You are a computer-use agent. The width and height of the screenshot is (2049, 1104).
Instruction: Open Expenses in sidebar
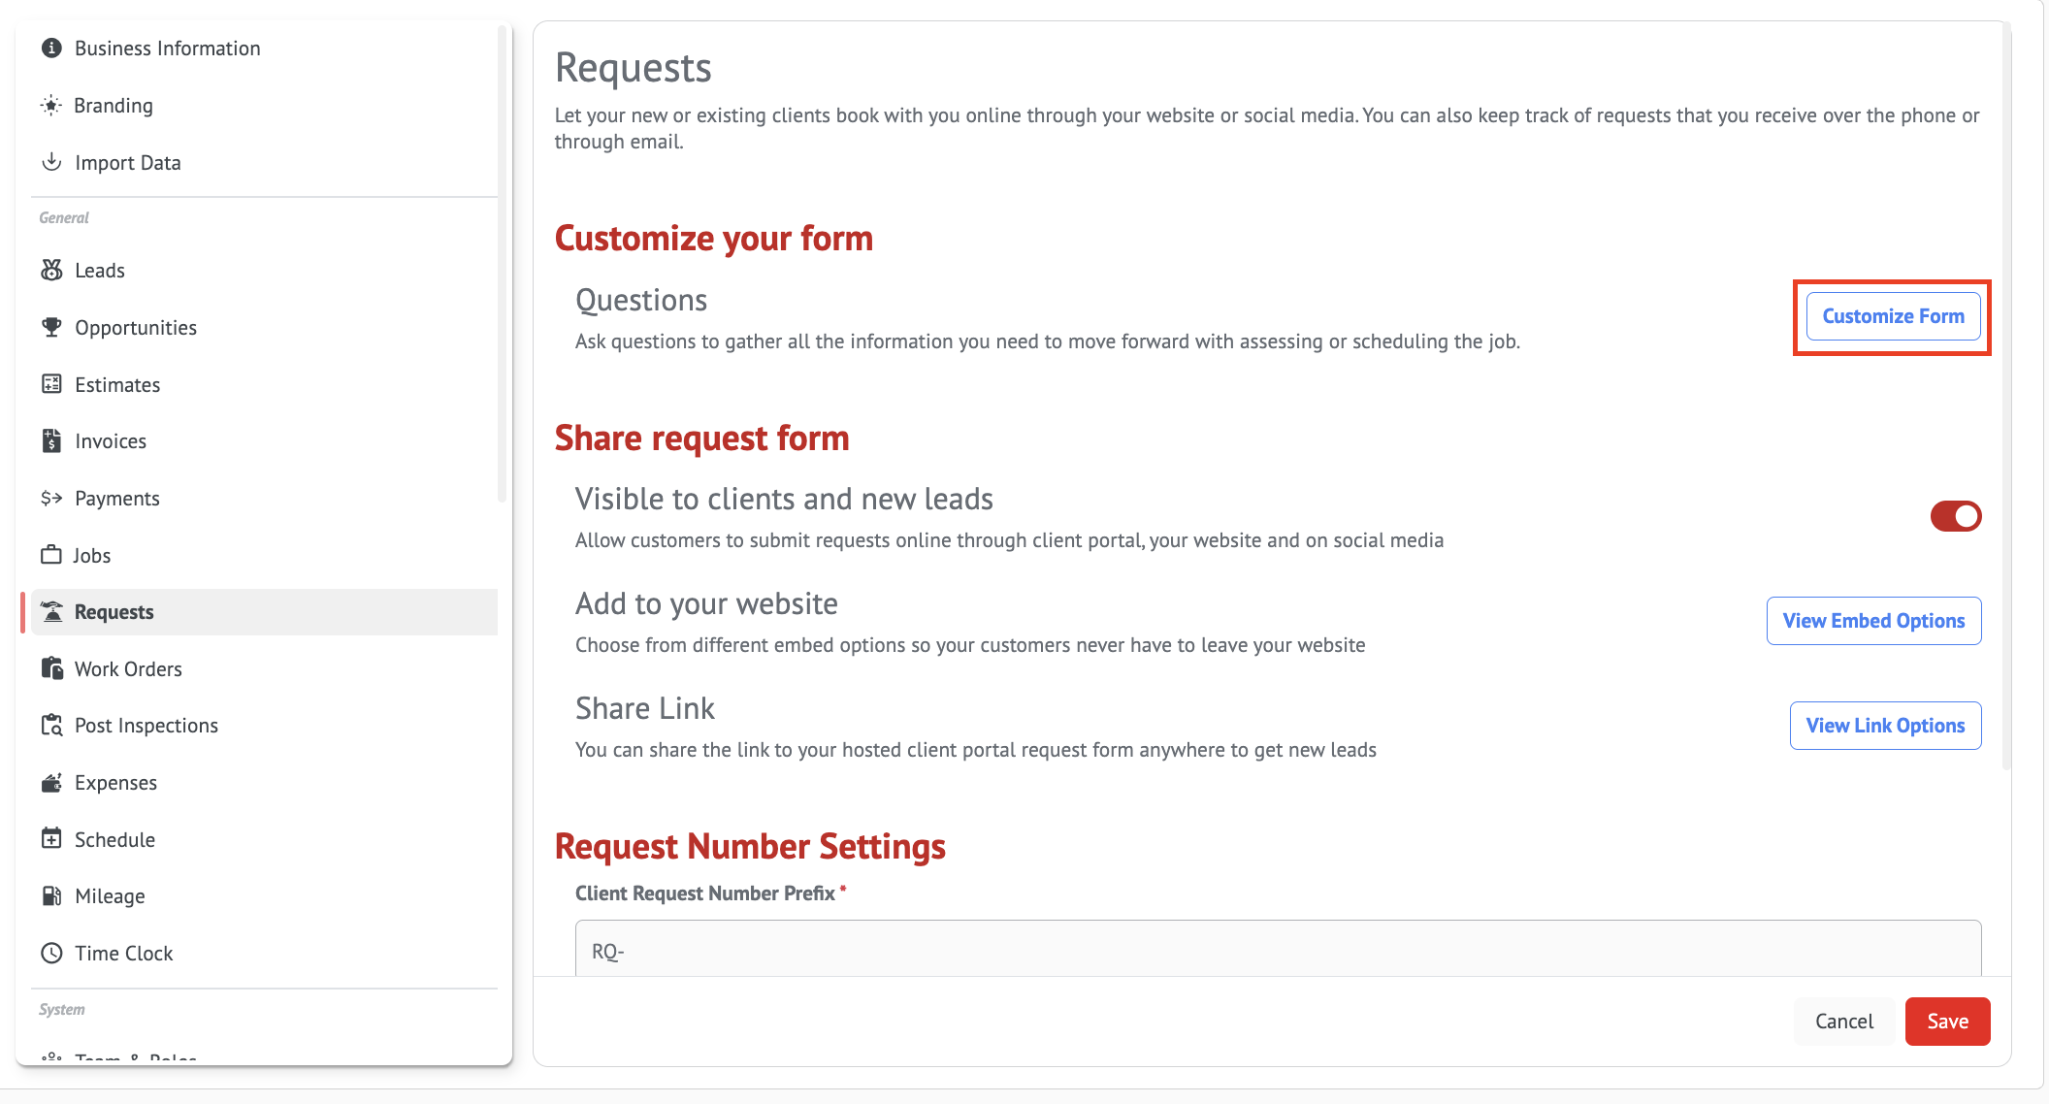[115, 783]
